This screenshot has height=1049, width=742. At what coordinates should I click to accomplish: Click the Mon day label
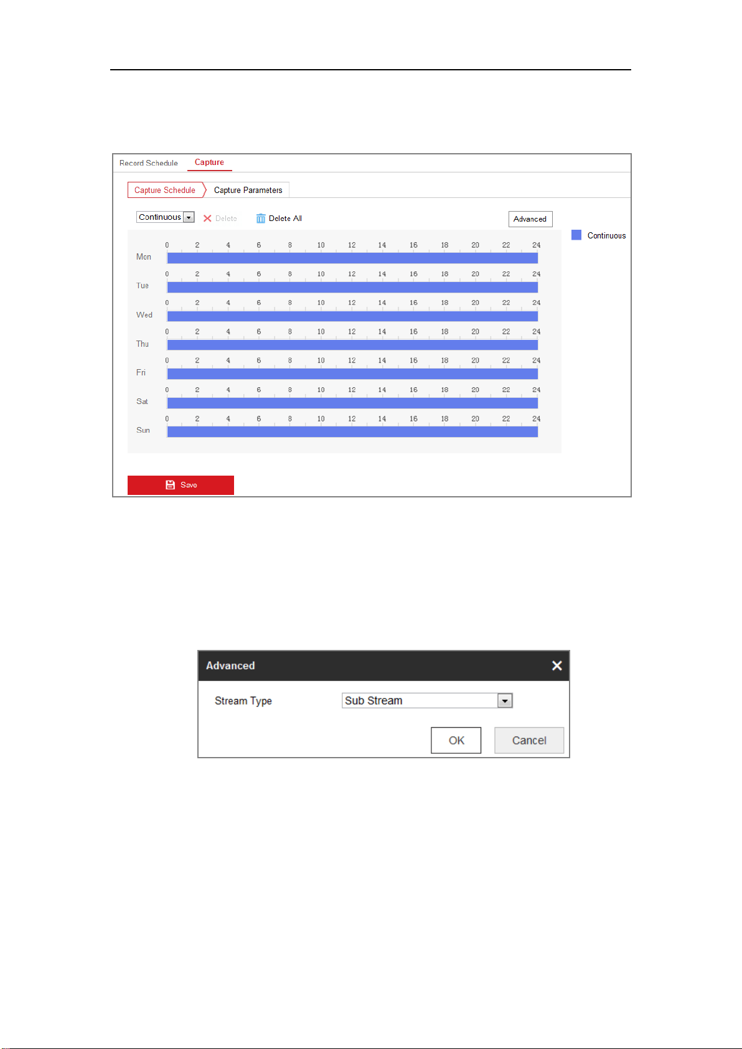point(144,257)
